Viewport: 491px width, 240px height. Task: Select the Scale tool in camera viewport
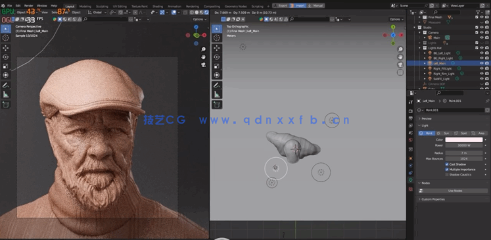[x=6, y=66]
